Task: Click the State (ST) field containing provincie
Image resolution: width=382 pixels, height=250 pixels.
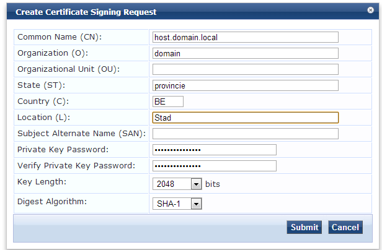Action: point(245,85)
